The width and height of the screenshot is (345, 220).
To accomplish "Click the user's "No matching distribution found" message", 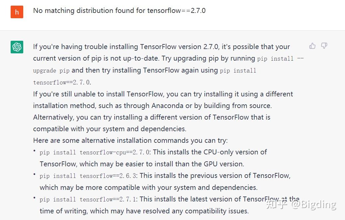I will click(119, 11).
